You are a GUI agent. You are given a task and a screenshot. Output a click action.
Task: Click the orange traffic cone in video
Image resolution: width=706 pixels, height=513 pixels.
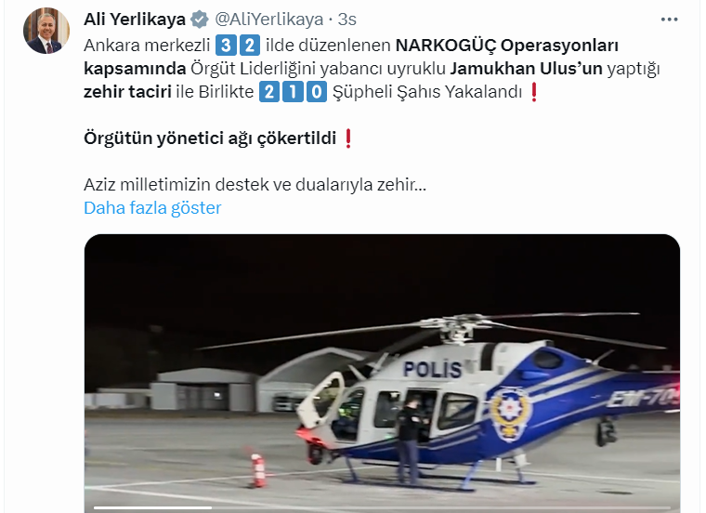[257, 469]
